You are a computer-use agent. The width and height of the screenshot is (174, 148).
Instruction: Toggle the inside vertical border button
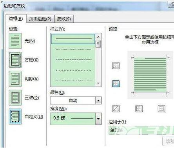coord(139,108)
